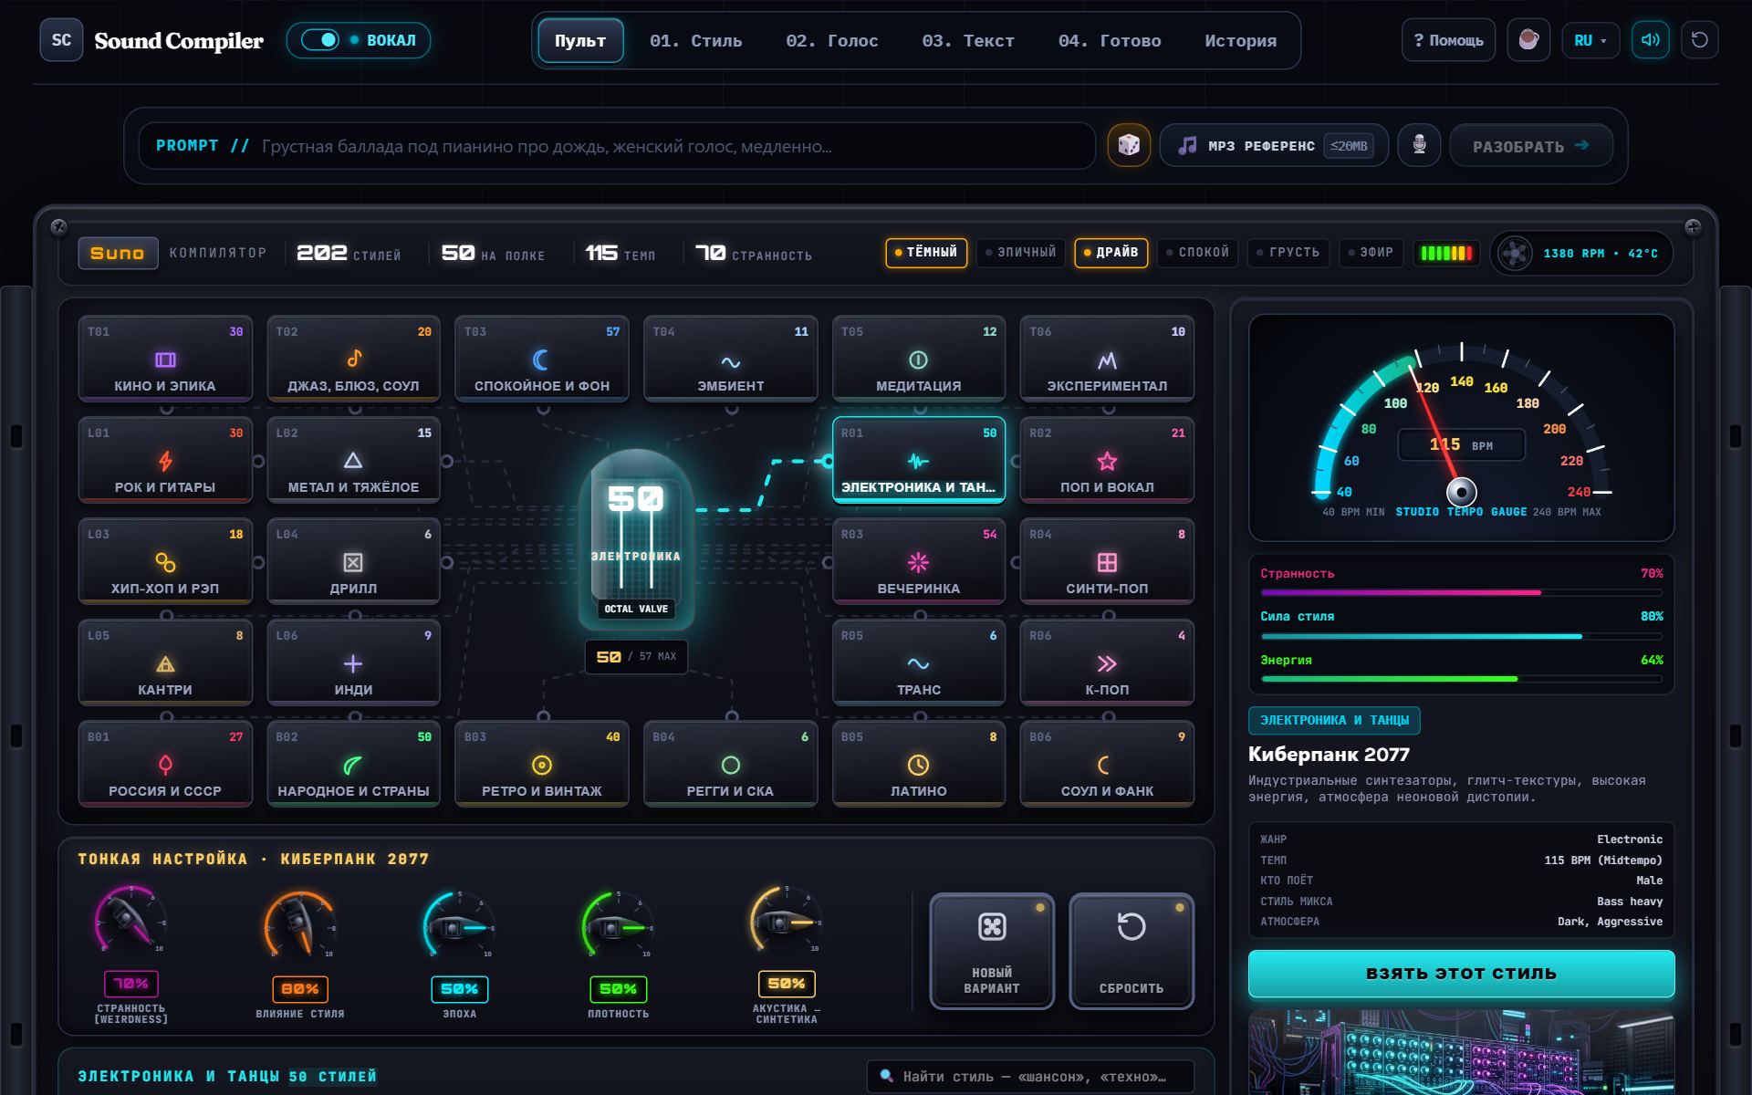Enable the ЭПИЧНЫЙ mood chip

(x=1020, y=253)
